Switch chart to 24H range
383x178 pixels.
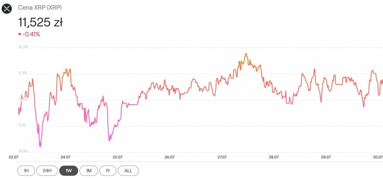tap(47, 171)
